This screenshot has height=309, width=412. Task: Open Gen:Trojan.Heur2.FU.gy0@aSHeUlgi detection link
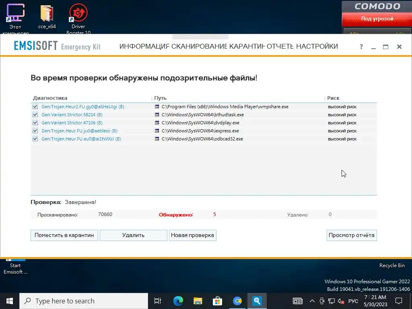pos(83,107)
